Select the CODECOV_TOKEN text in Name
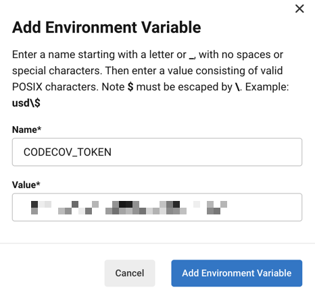This screenshot has height=294, width=315. [68, 152]
